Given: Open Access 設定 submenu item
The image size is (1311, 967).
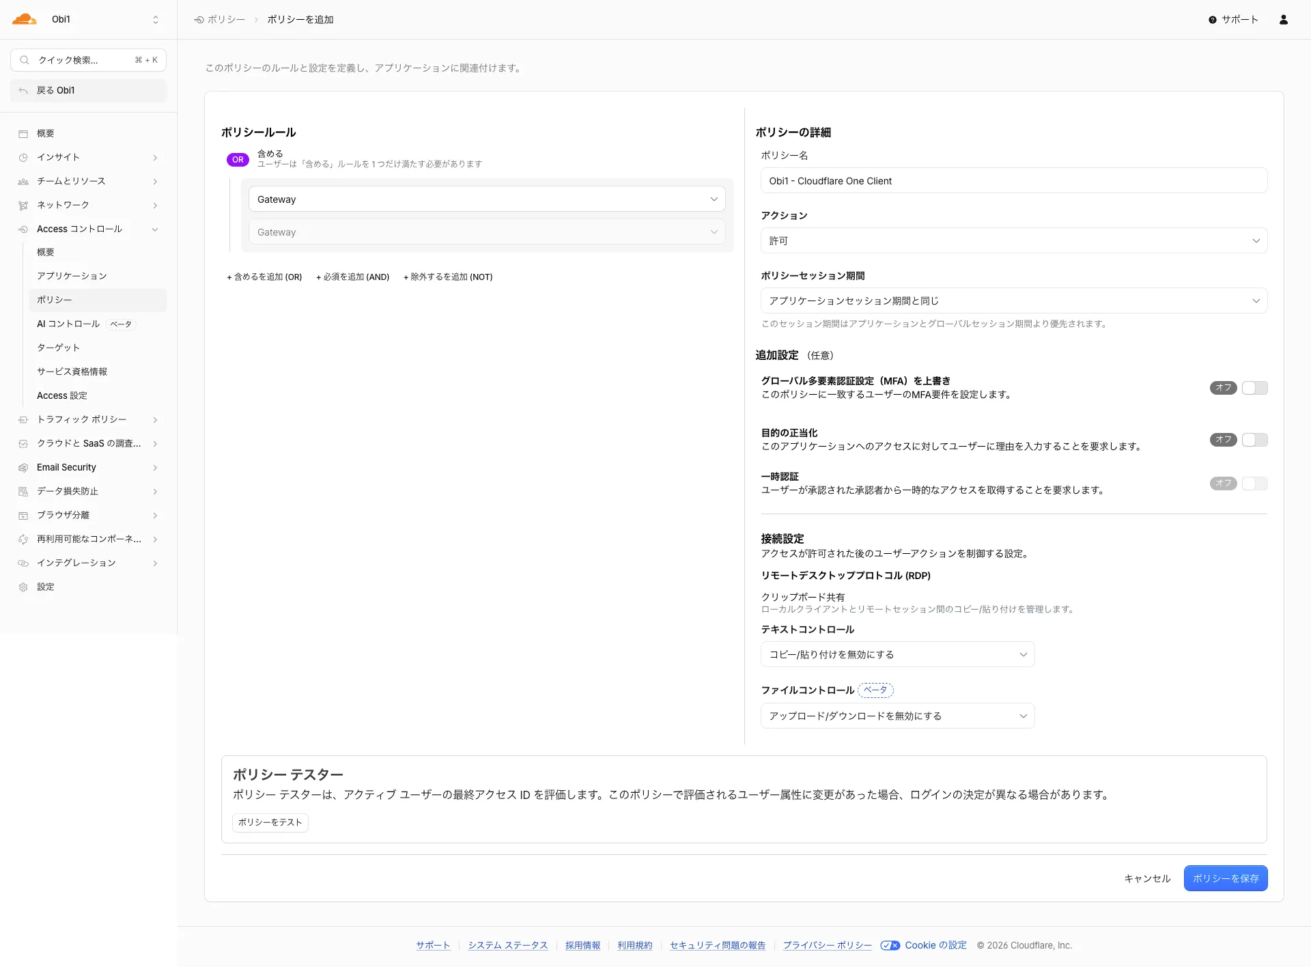Looking at the screenshot, I should 98,396.
